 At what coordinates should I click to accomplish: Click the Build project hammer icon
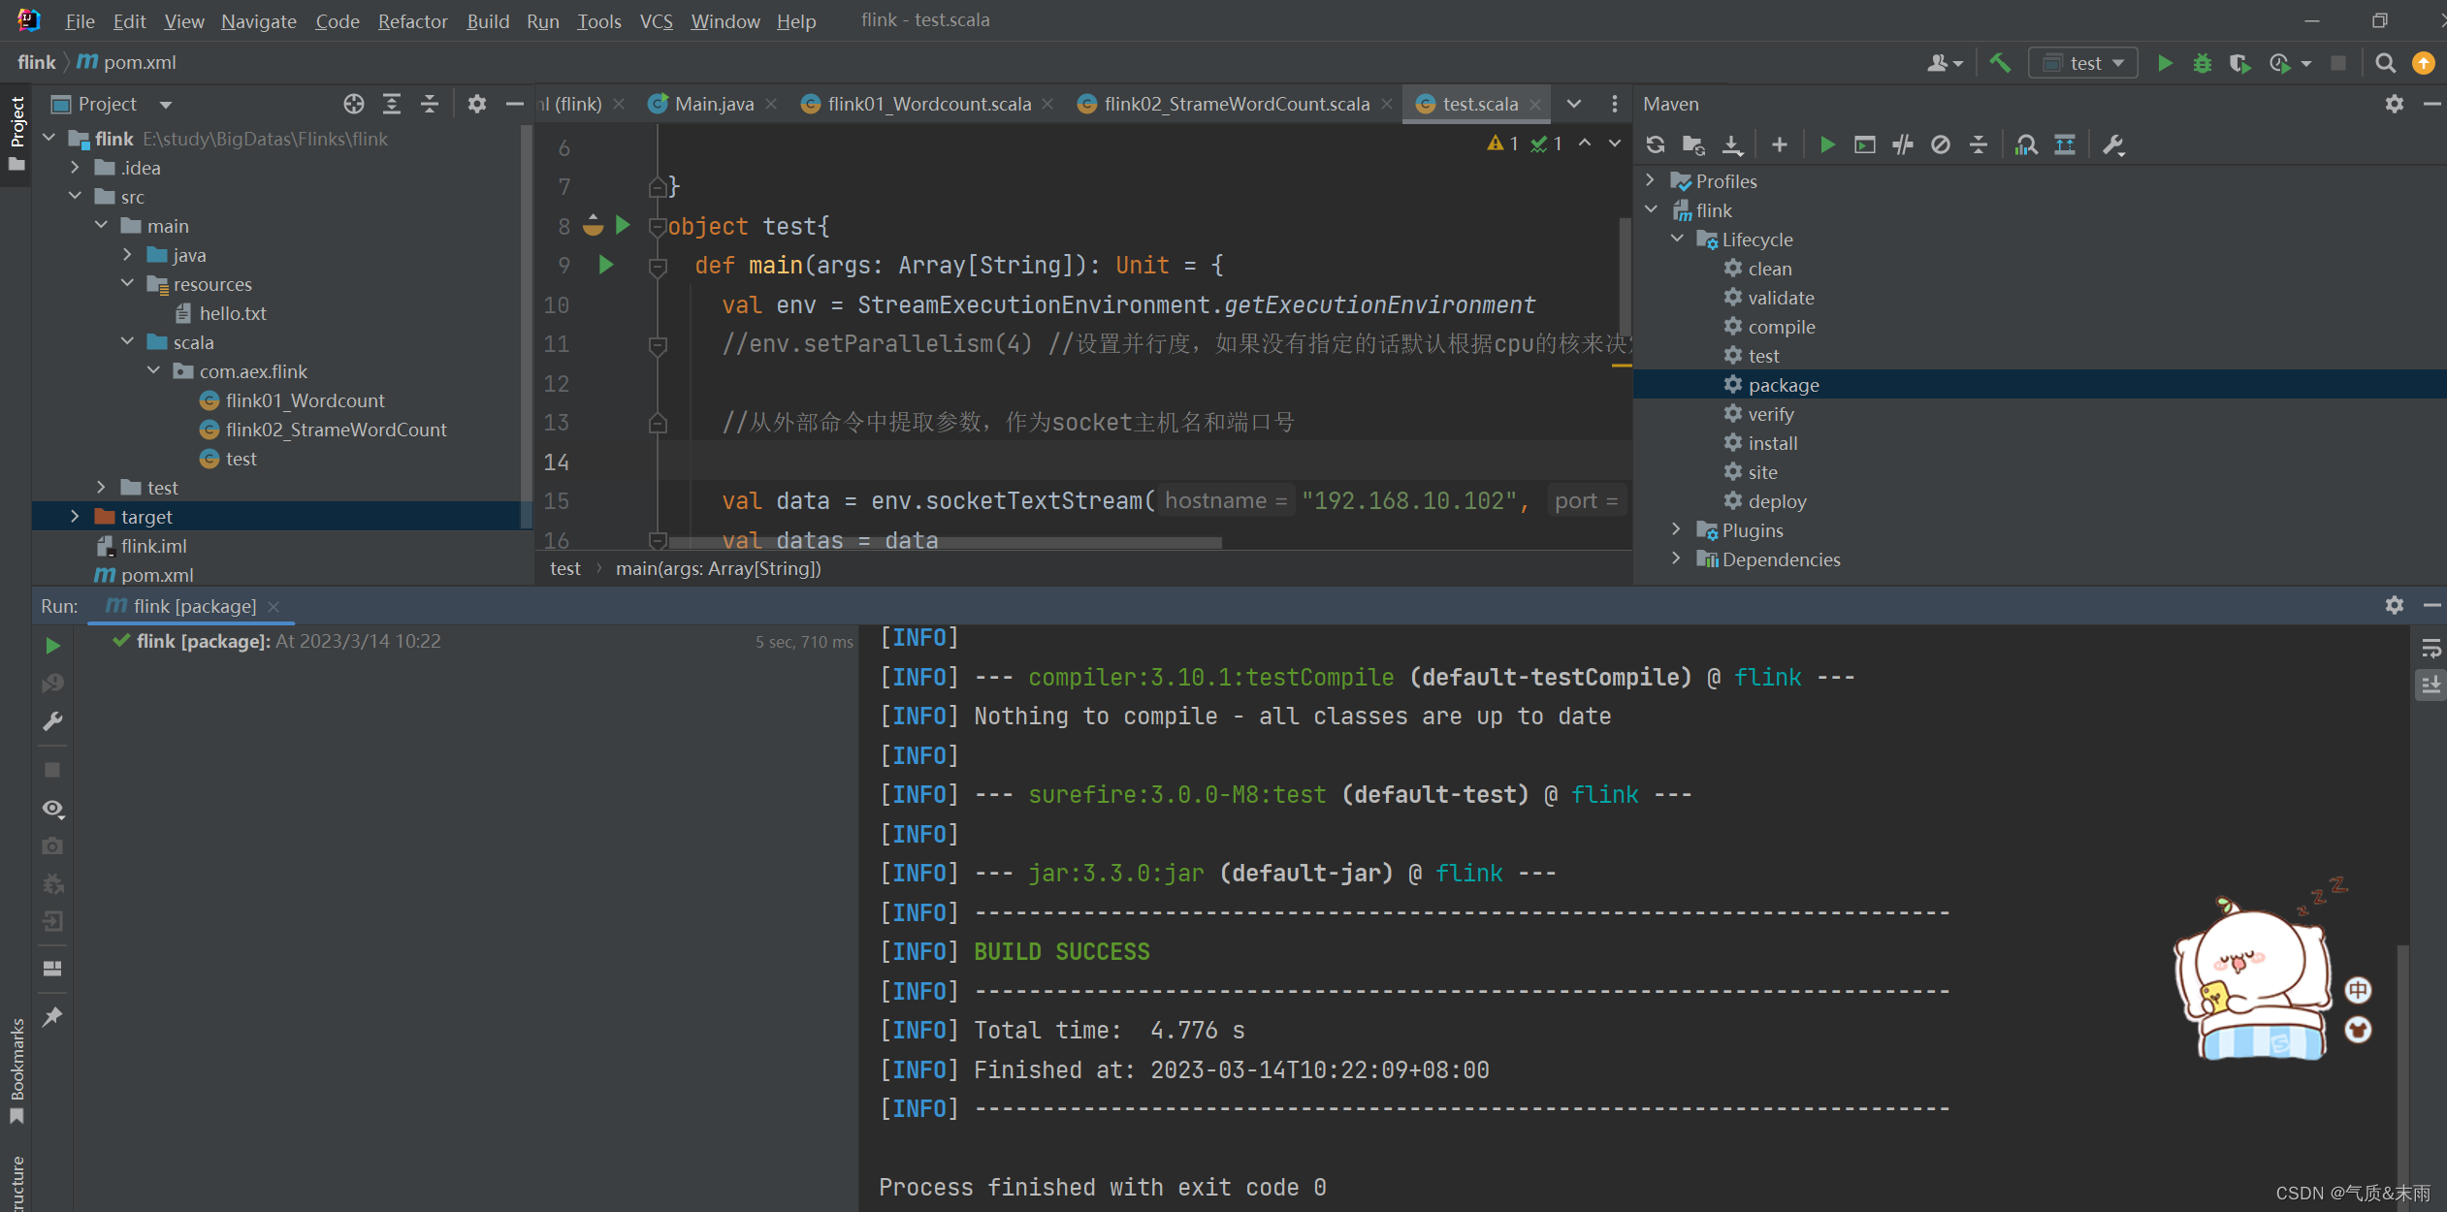point(1999,63)
